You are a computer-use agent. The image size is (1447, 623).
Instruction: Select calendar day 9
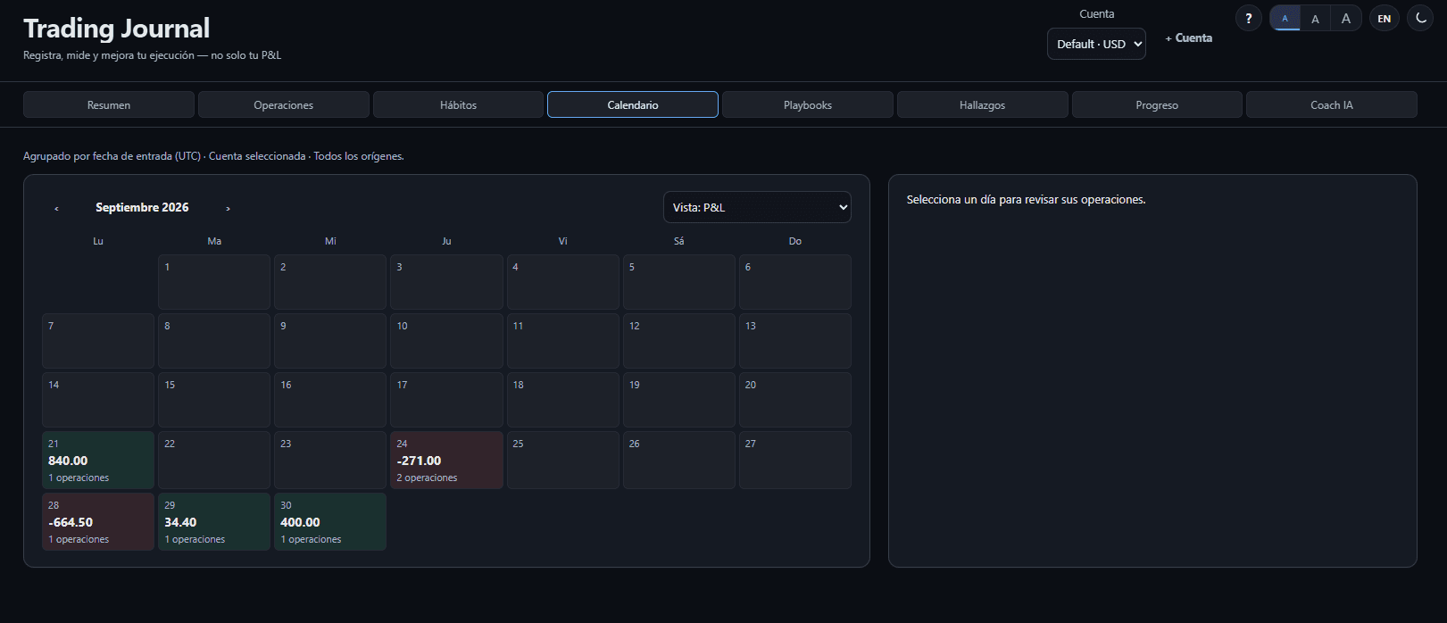pos(330,341)
